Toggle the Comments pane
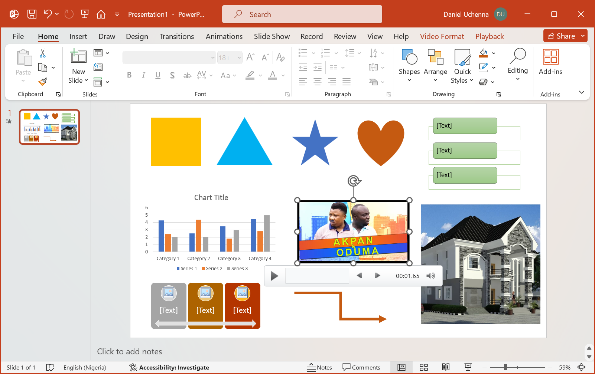 pos(361,367)
